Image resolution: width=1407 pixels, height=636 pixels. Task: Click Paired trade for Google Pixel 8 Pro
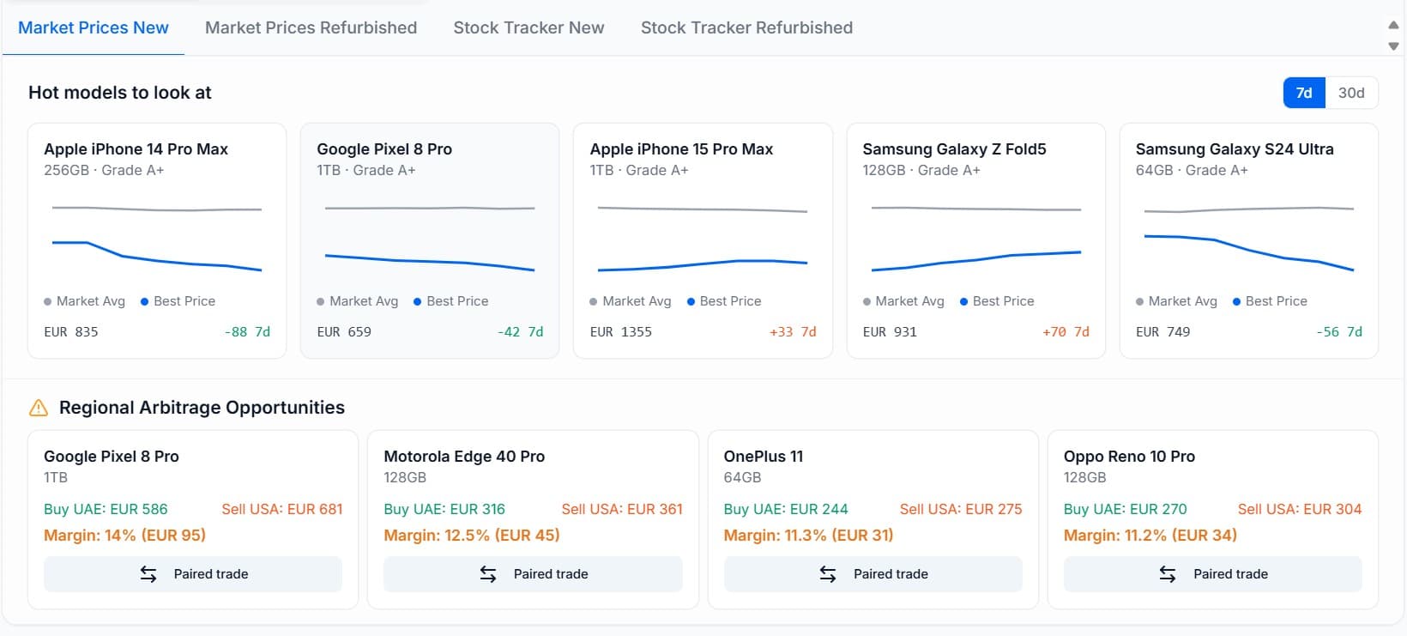click(193, 574)
